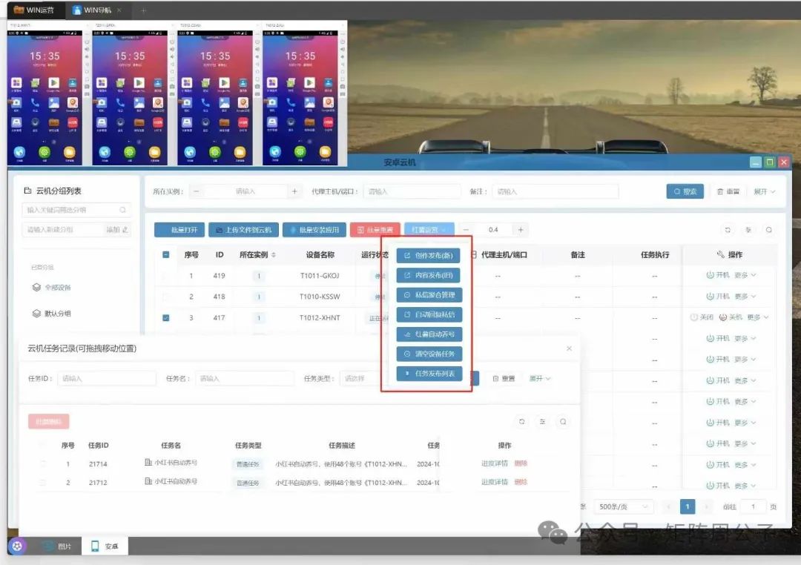
Task: Click 重置 button in top search bar
Action: 728,191
